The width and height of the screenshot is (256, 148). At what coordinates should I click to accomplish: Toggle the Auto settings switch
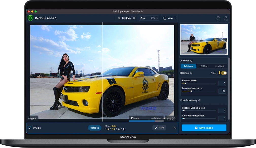[x=223, y=73]
